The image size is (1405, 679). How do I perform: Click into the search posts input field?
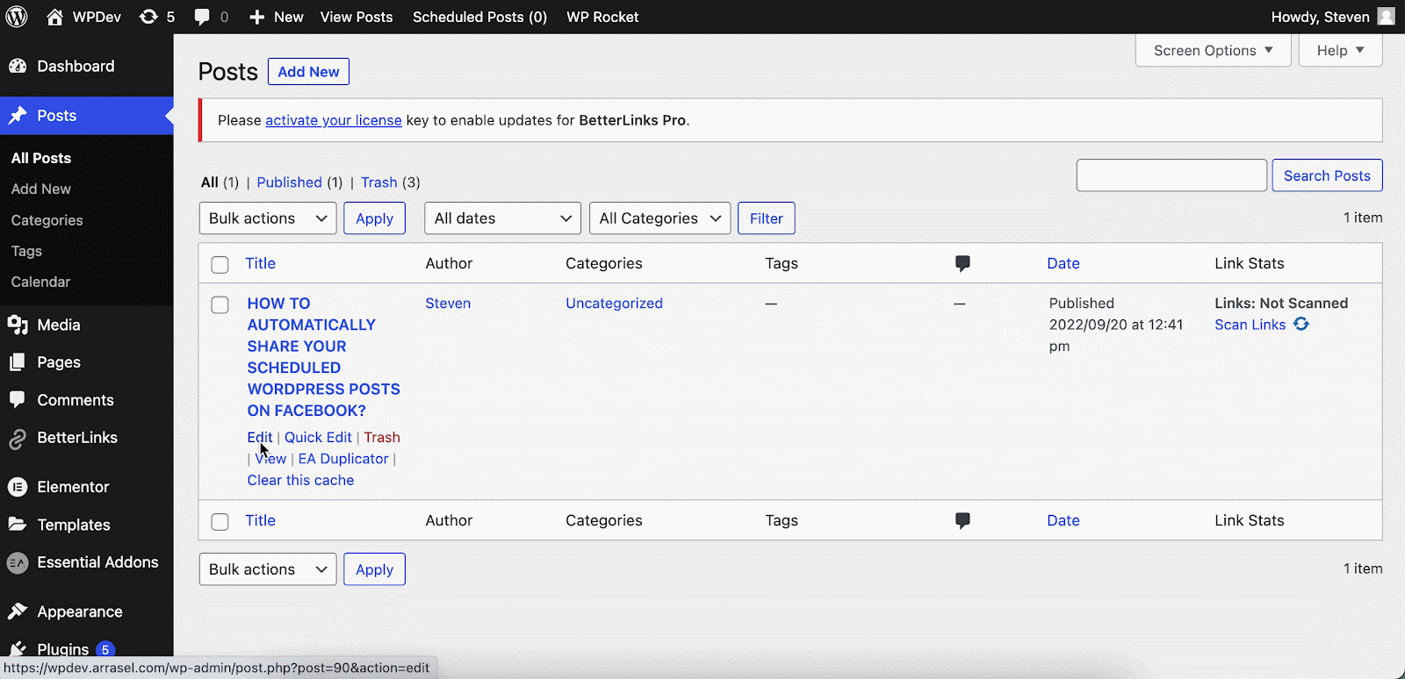[x=1171, y=175]
